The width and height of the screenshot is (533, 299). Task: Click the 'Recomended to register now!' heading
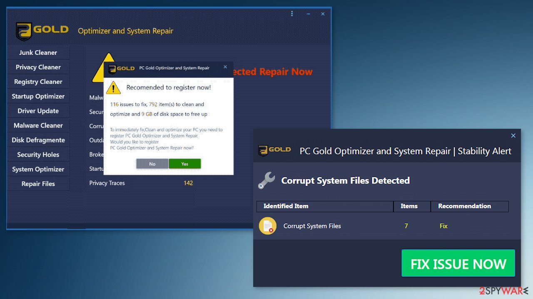pyautogui.click(x=169, y=87)
